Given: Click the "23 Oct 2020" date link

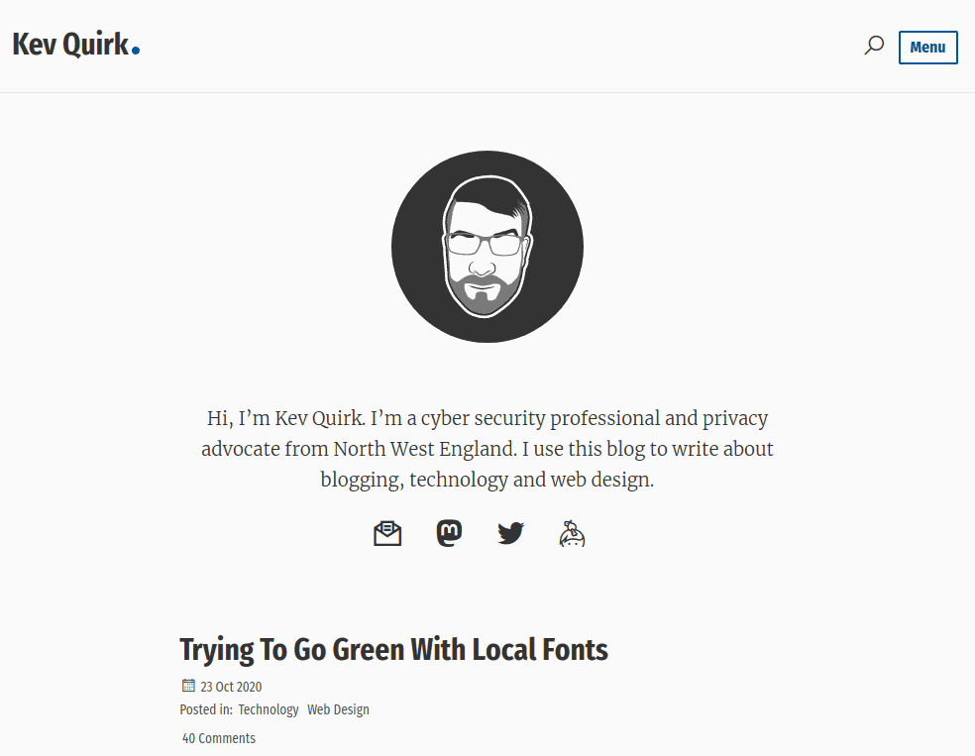Looking at the screenshot, I should coord(231,686).
